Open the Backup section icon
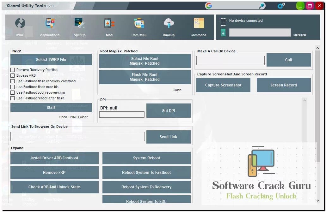 [x=169, y=23]
